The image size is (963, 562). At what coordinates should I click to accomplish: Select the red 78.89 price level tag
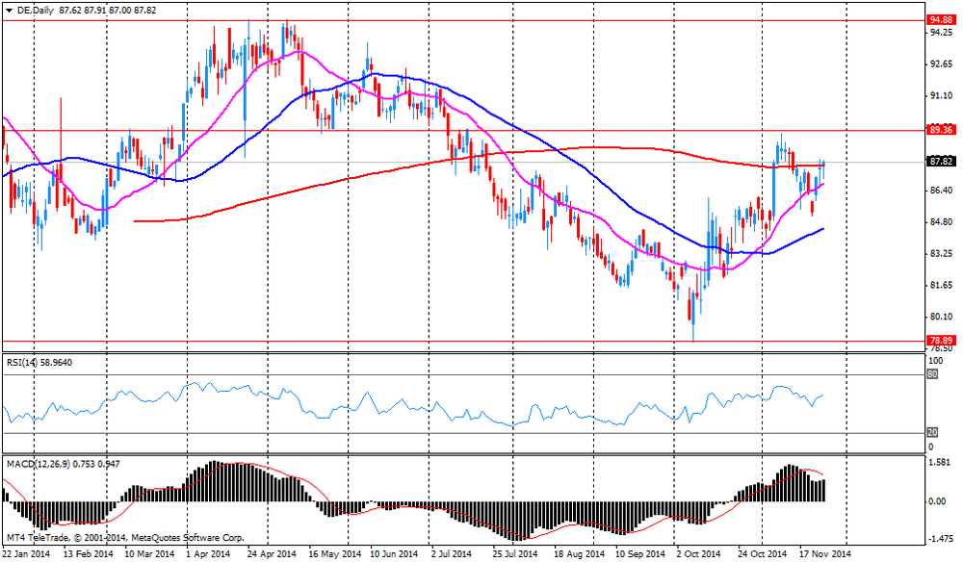[940, 341]
